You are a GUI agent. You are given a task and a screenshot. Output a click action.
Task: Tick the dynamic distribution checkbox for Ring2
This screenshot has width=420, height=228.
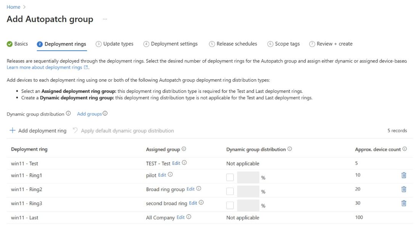(230, 191)
